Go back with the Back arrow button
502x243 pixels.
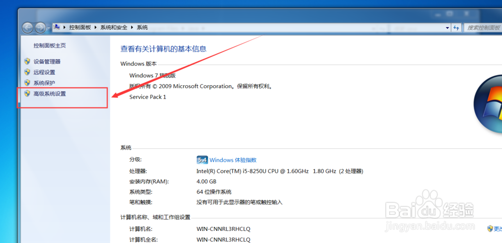click(x=28, y=28)
